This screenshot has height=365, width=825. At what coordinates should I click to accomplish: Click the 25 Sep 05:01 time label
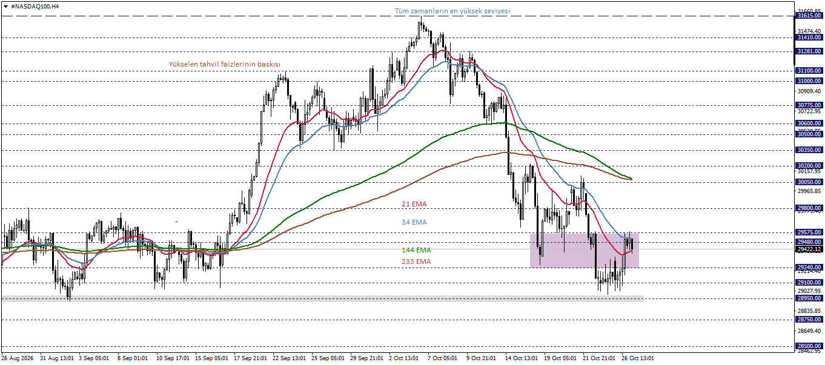coord(328,358)
